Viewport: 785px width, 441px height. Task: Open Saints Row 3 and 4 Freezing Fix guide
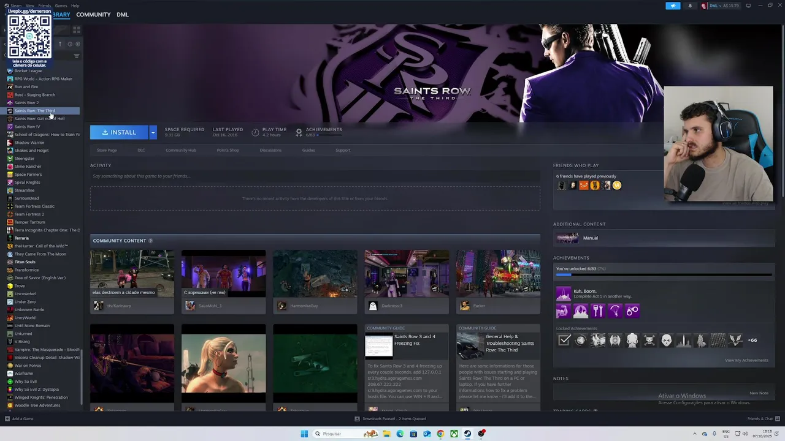[x=407, y=364]
